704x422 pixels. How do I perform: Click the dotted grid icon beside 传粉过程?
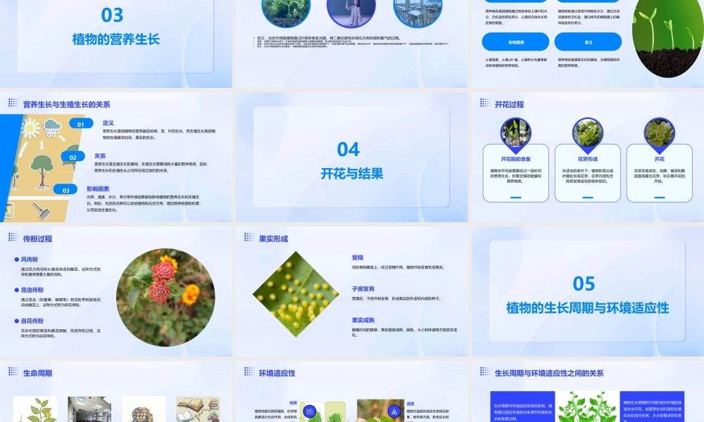tap(13, 237)
